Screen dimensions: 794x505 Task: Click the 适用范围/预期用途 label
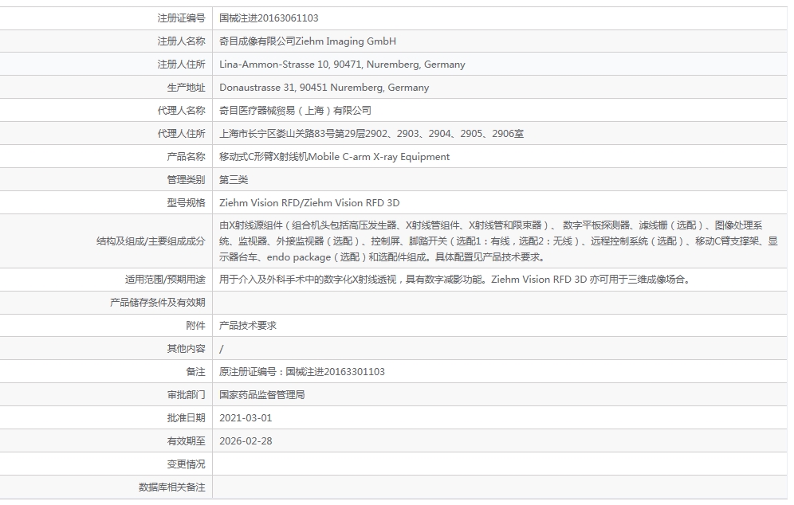tap(165, 280)
